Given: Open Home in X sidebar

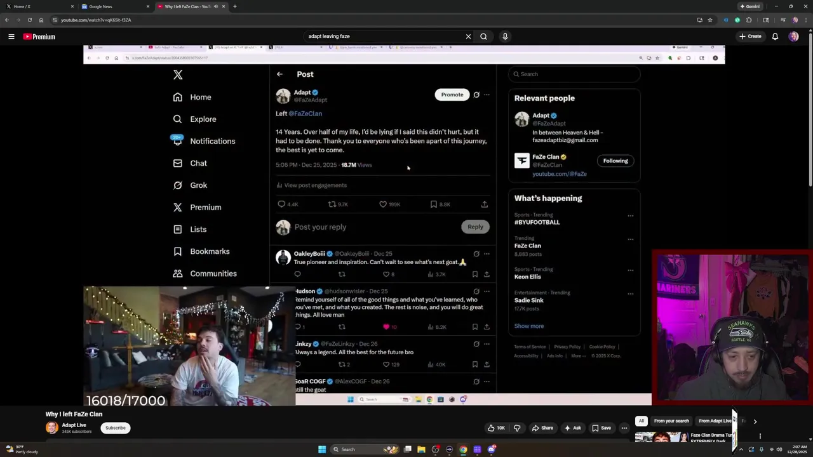Looking at the screenshot, I should coord(192,97).
